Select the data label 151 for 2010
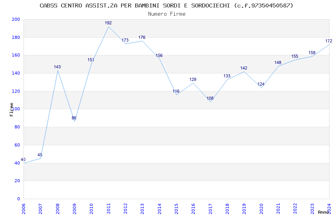 click(91, 60)
